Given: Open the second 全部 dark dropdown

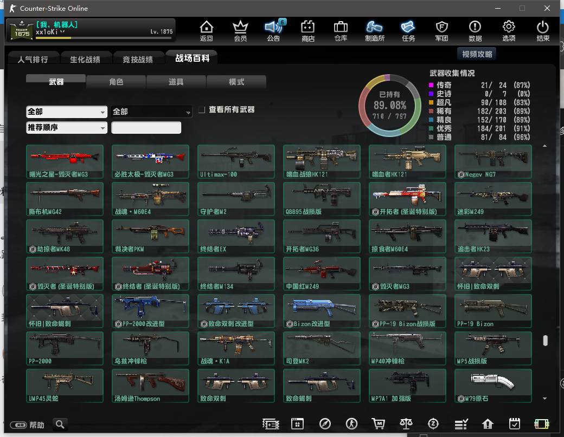Looking at the screenshot, I should click(x=152, y=112).
